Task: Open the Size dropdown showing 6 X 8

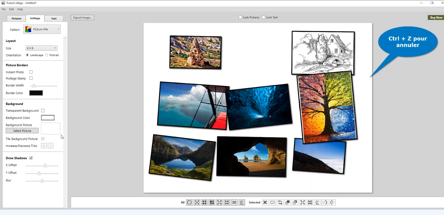Action: pyautogui.click(x=41, y=48)
